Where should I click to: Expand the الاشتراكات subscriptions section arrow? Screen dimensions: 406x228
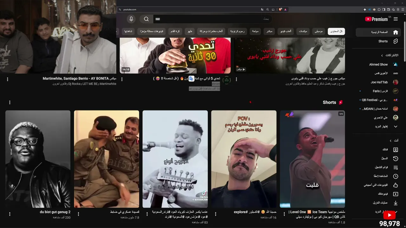click(382, 55)
